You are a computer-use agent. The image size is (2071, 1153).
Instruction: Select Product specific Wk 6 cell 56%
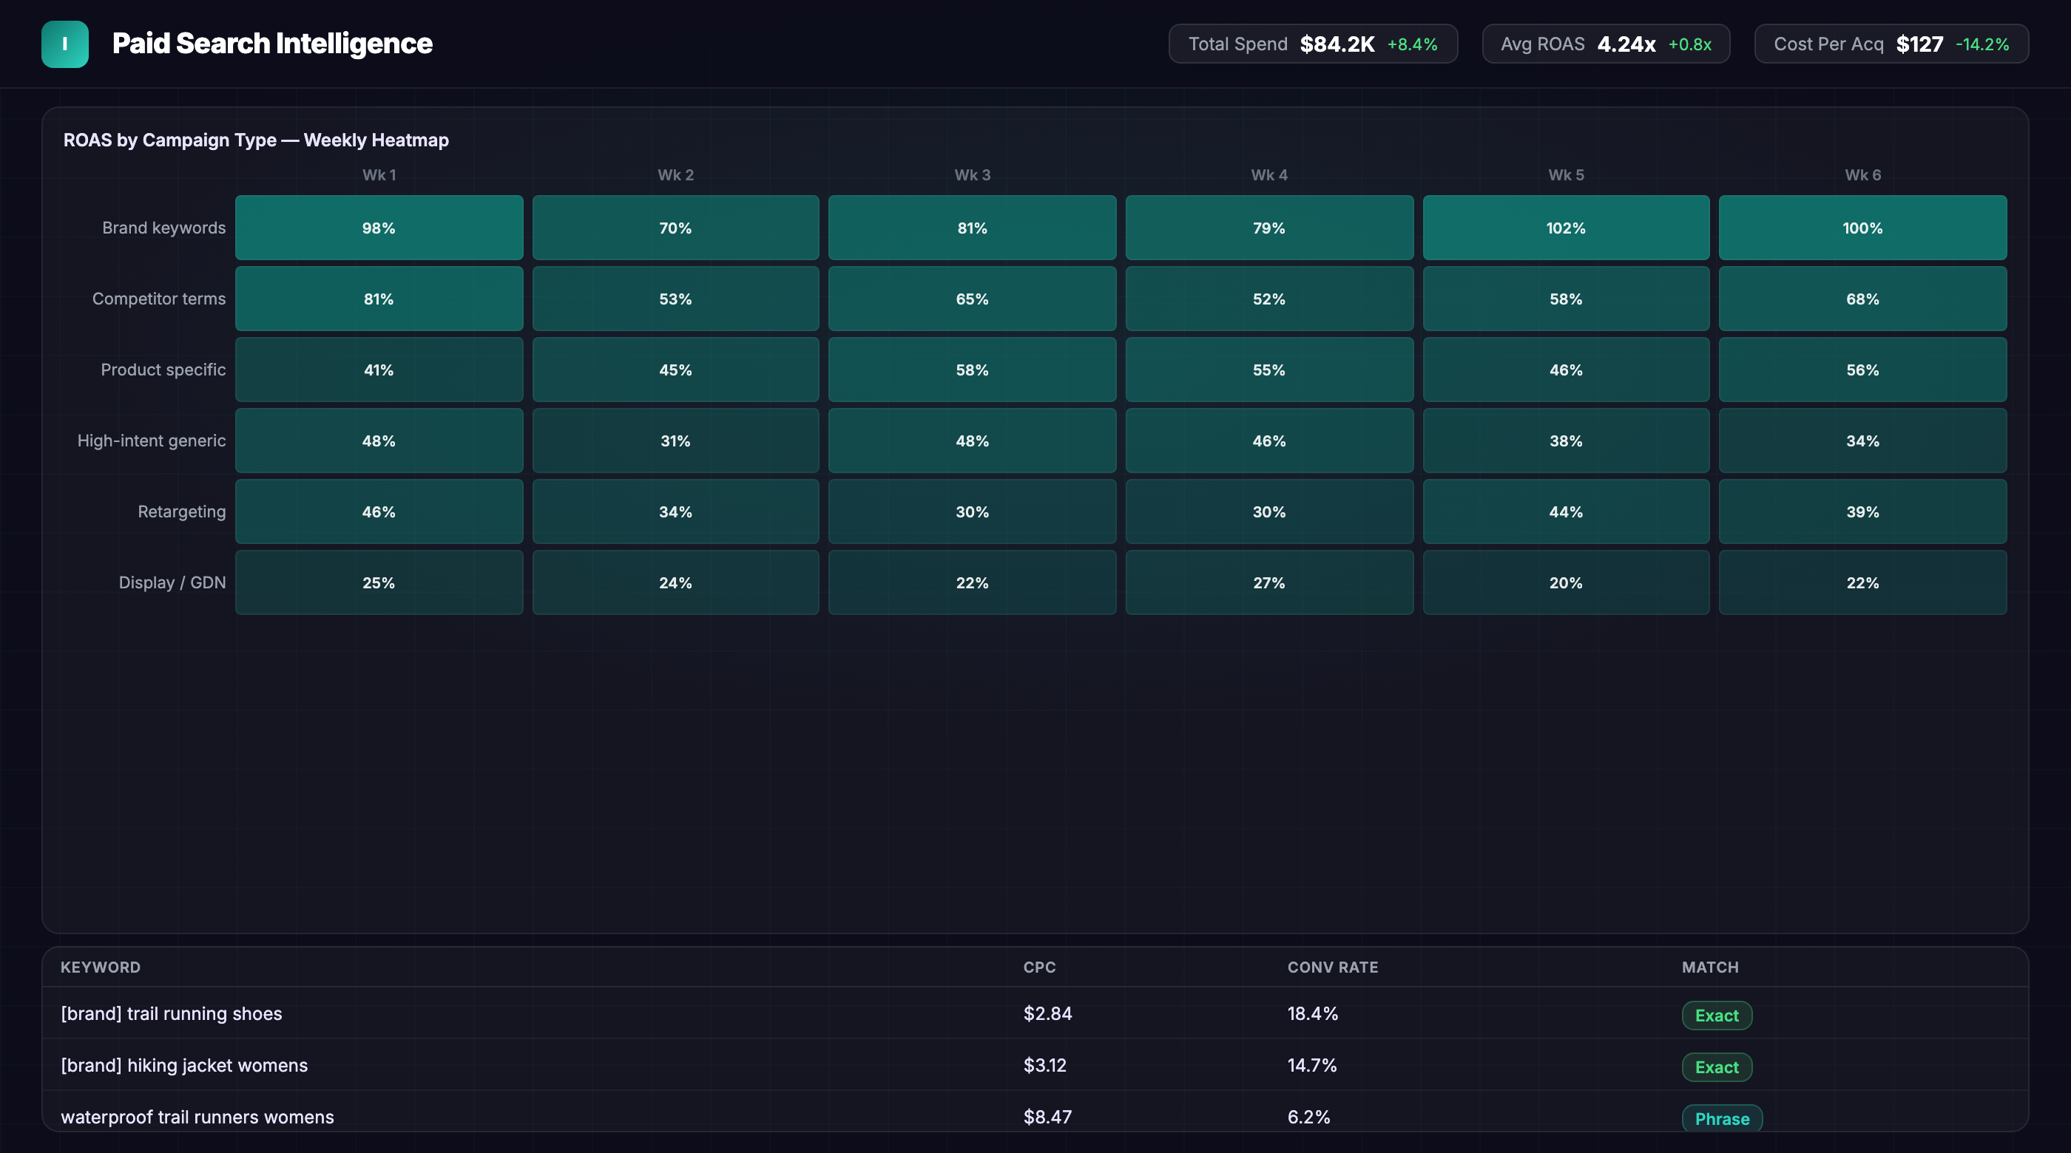1862,370
